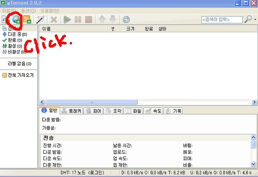Switch to the 기록 tab

[173, 111]
